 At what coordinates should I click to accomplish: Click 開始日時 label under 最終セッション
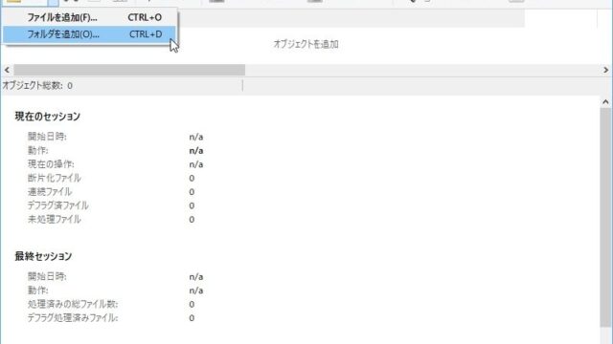click(47, 276)
